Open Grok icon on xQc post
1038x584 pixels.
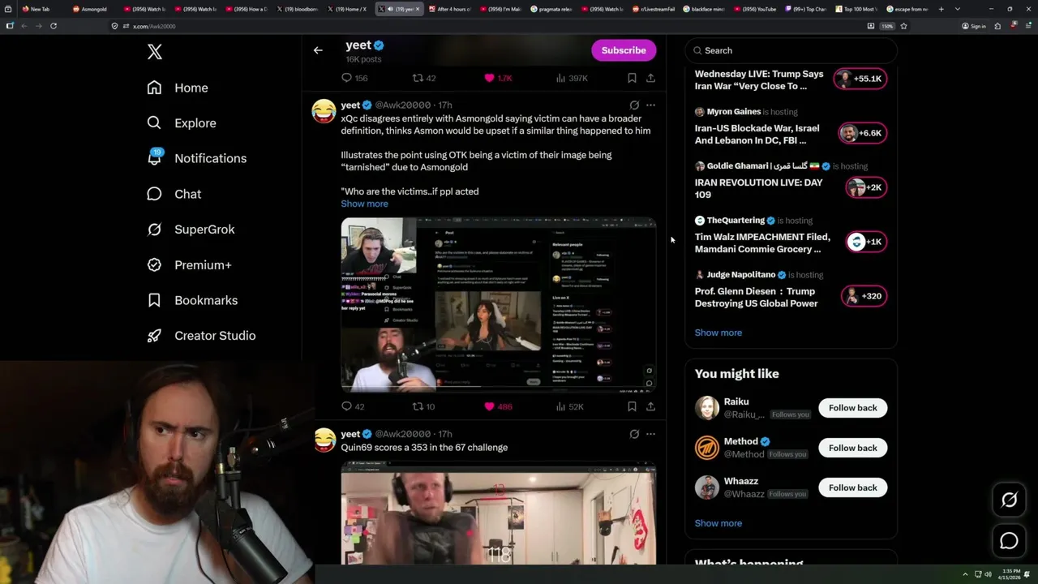pyautogui.click(x=634, y=105)
